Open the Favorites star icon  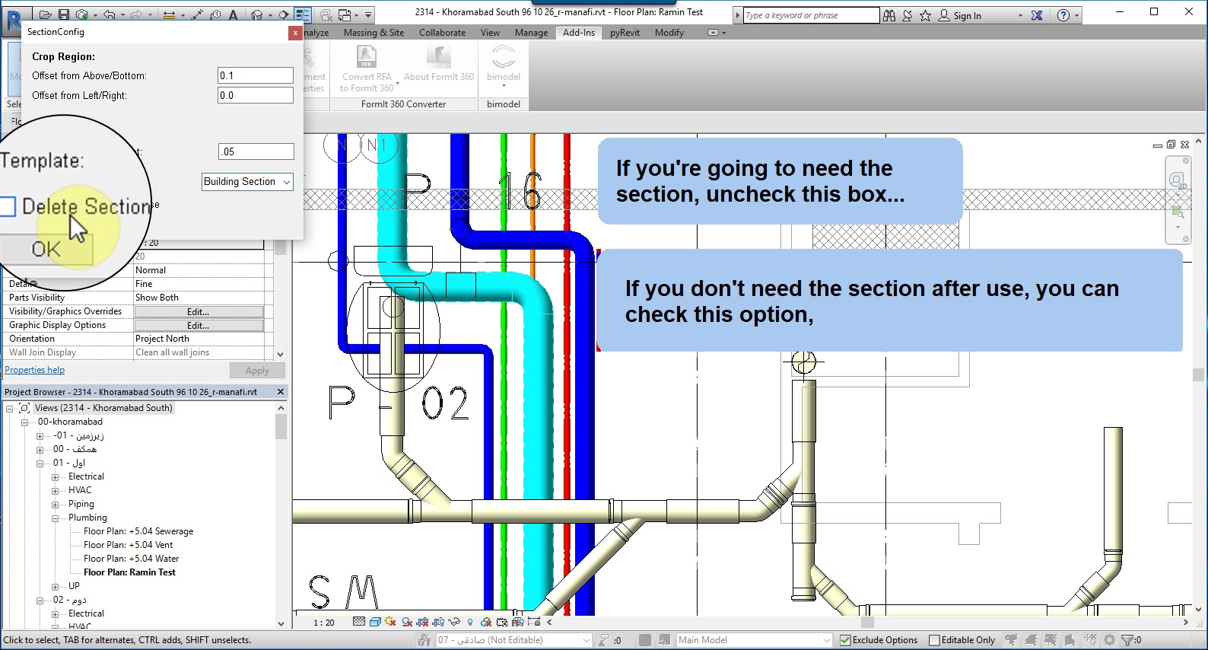(x=926, y=15)
